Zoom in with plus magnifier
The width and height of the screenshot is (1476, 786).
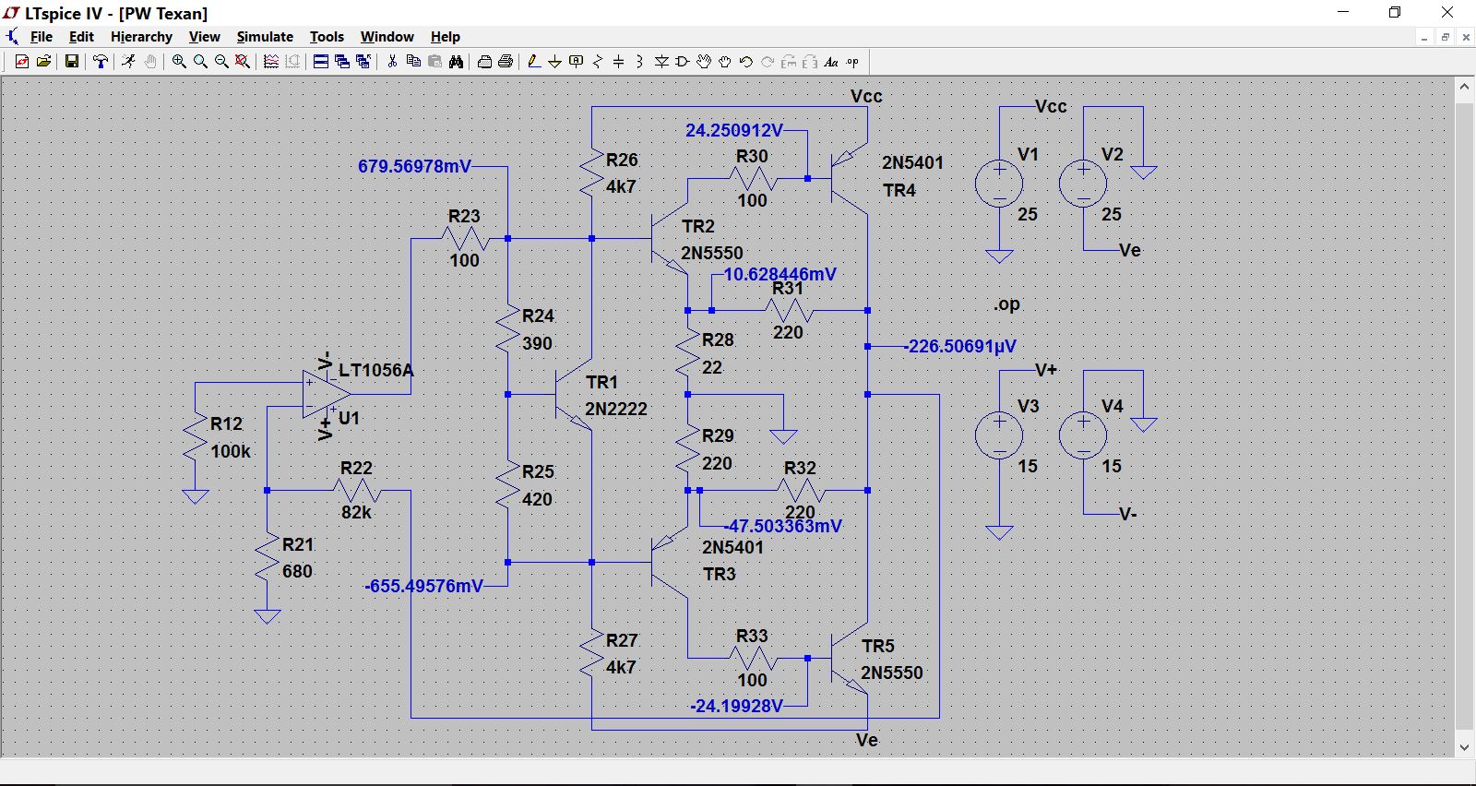[179, 62]
